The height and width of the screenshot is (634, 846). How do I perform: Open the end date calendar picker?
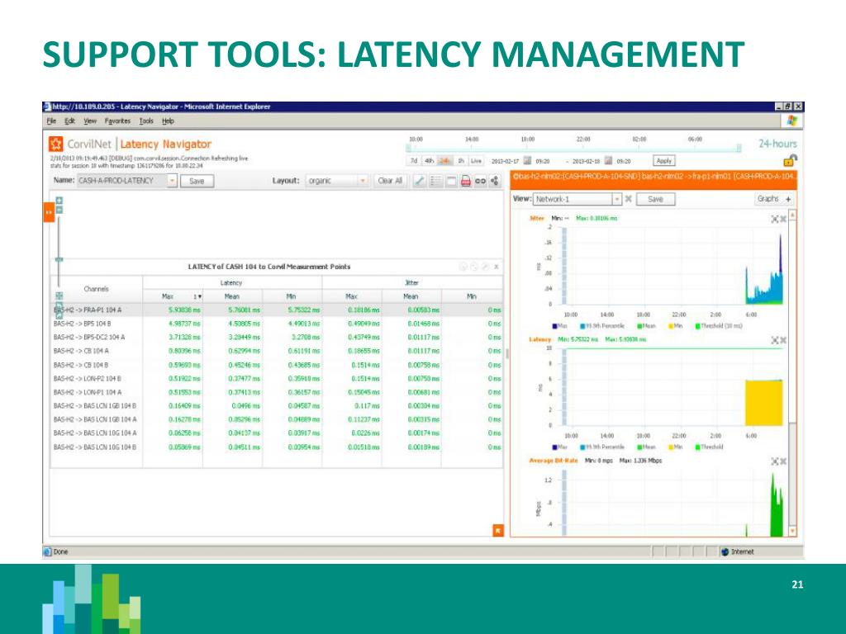[x=609, y=161]
